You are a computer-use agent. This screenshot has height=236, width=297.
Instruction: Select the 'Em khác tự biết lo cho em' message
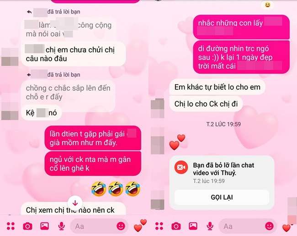point(217,87)
